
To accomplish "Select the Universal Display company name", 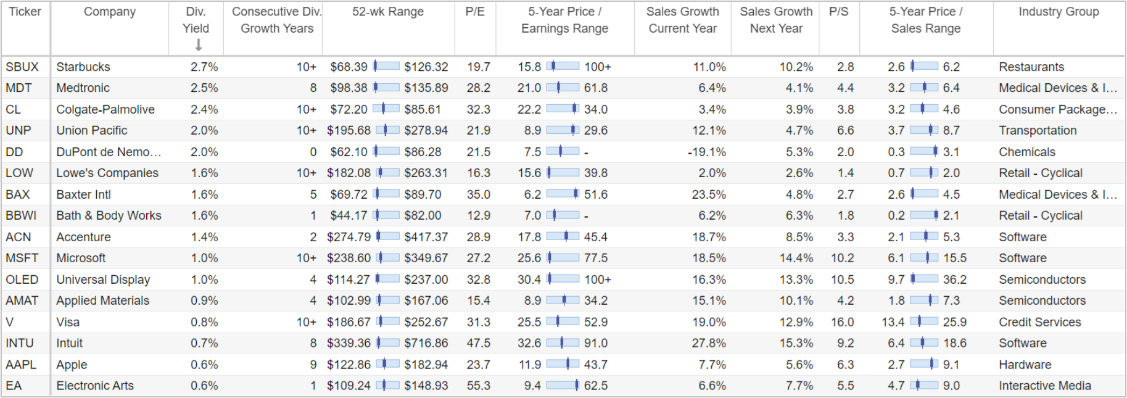I will click(103, 280).
